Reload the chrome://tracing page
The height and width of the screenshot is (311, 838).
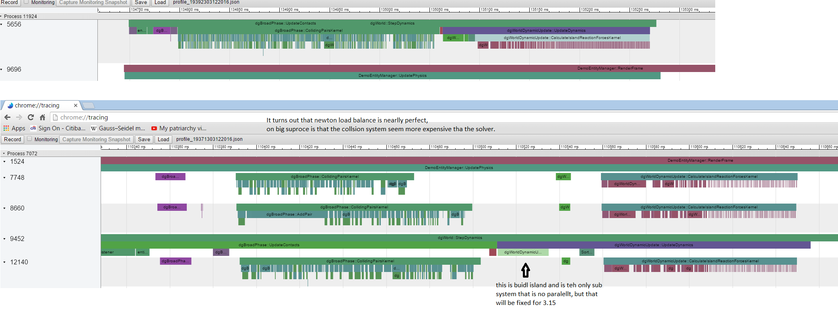tap(31, 117)
